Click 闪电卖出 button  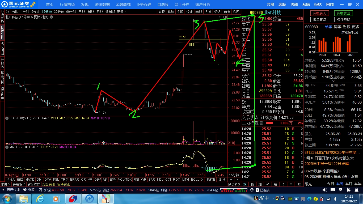(344, 13)
